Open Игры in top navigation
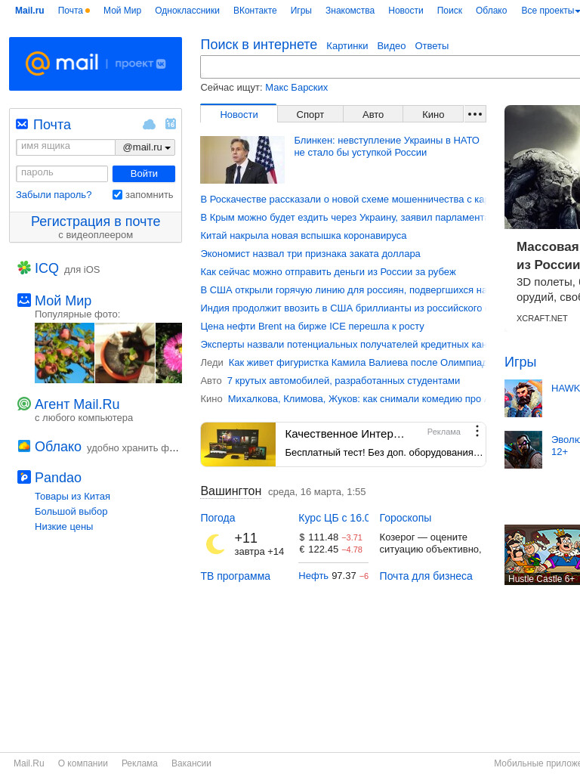Viewport: 580px width, 774px height. coord(301,11)
